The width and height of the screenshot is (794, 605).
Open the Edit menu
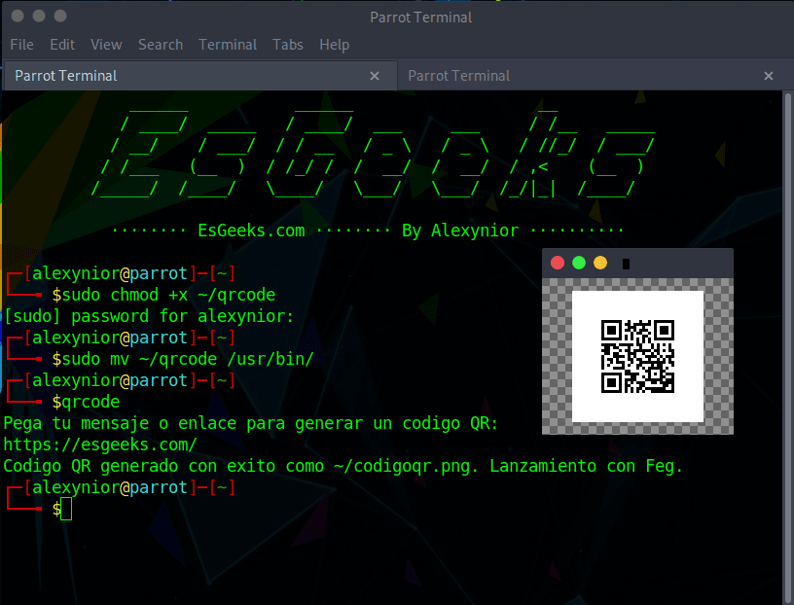click(x=61, y=45)
